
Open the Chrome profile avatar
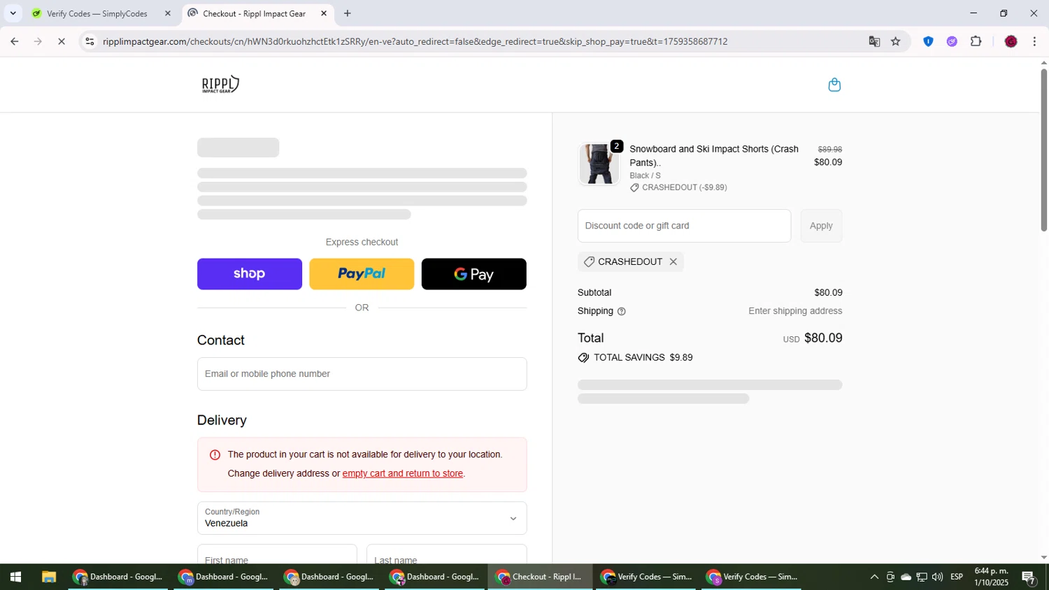click(1011, 42)
